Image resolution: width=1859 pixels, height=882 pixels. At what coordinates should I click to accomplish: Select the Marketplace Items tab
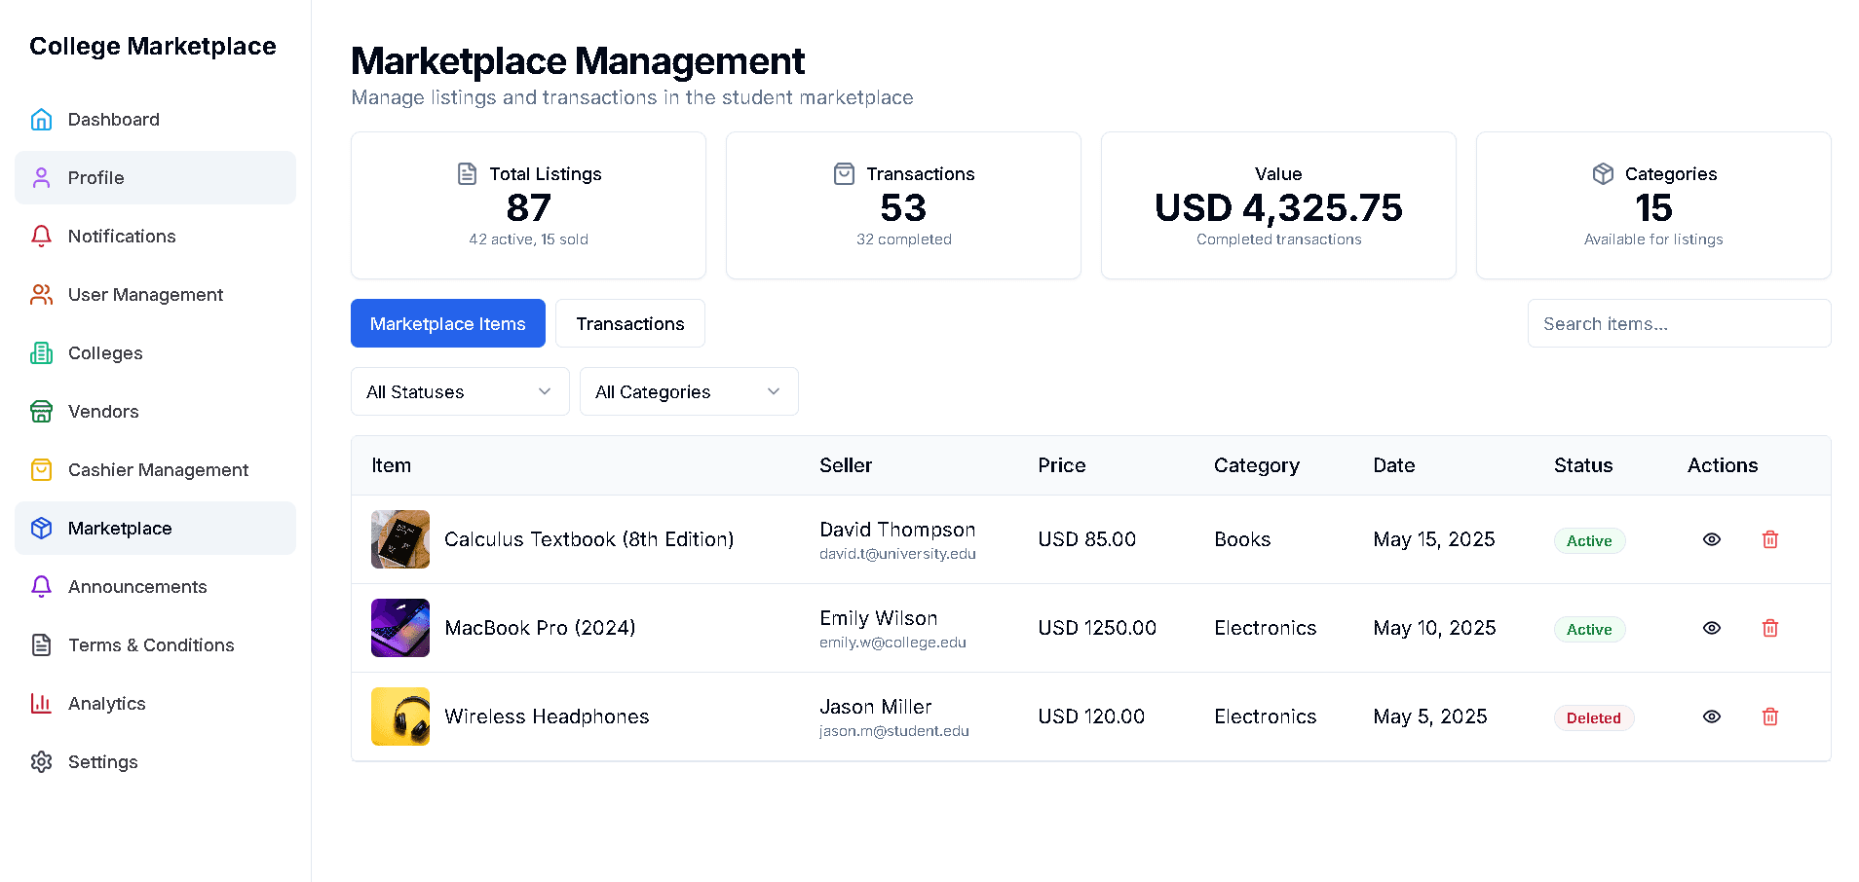(x=447, y=323)
